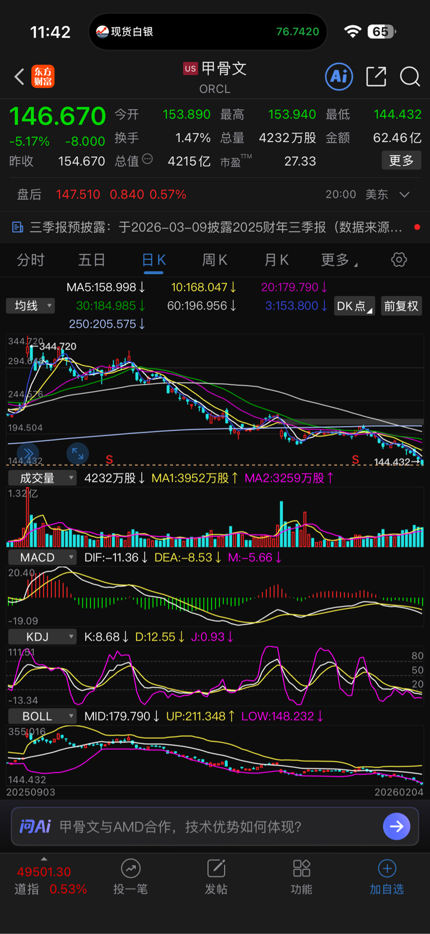Image resolution: width=430 pixels, height=934 pixels.
Task: Open the search magnifier icon
Action: (410, 77)
